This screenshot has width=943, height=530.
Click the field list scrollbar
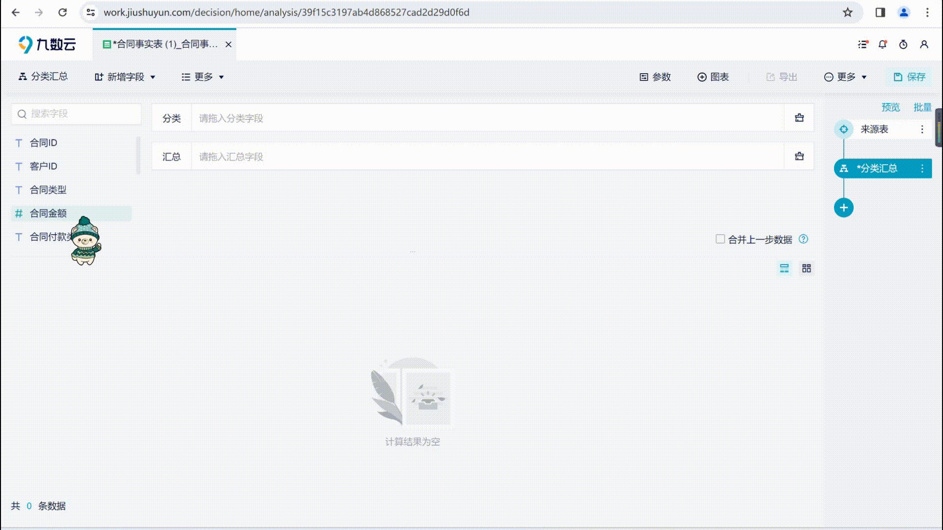(139, 155)
